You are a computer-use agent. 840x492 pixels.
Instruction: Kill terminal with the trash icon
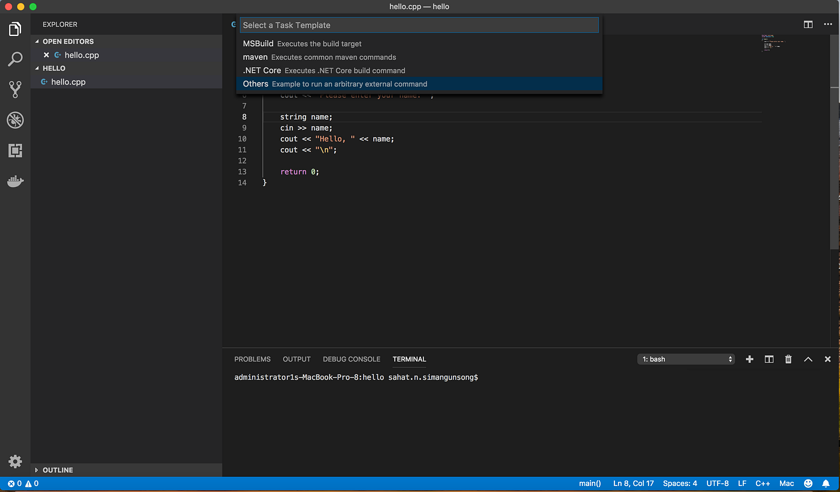pos(788,359)
